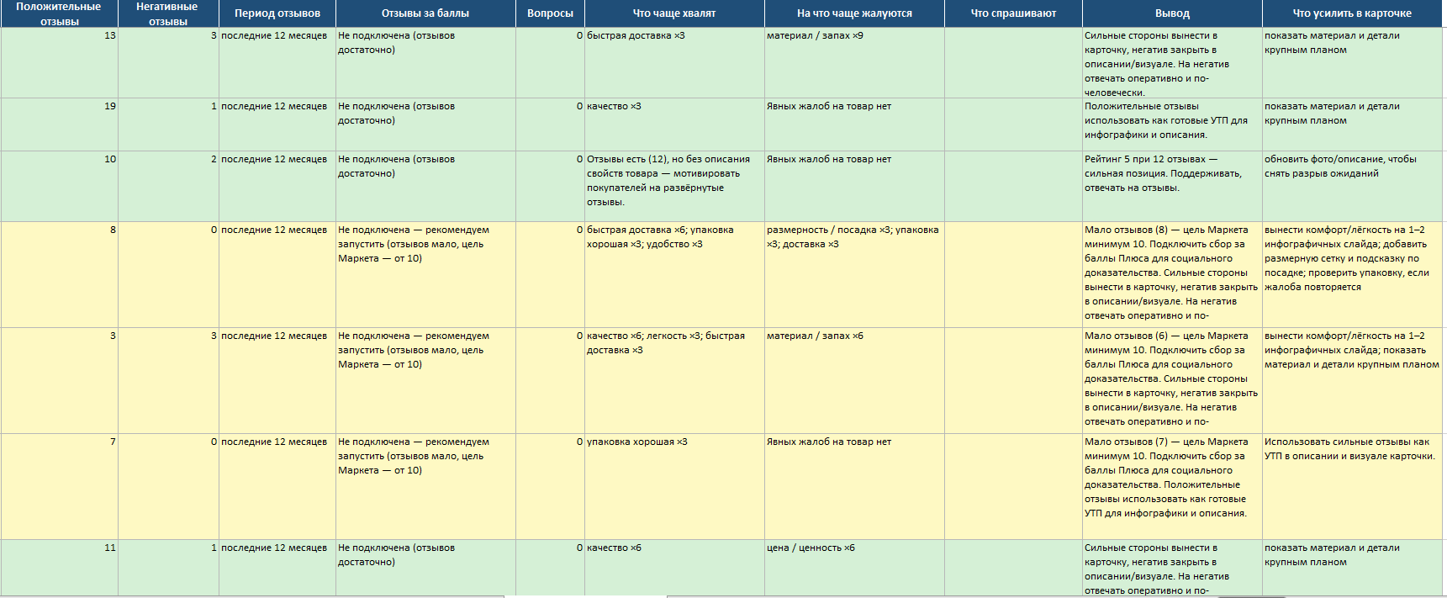Select the 'качество ×3' cell
The image size is (1447, 598).
pyautogui.click(x=674, y=124)
